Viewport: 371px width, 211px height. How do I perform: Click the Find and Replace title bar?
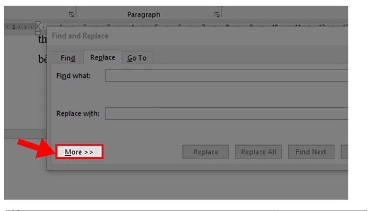[x=155, y=36]
